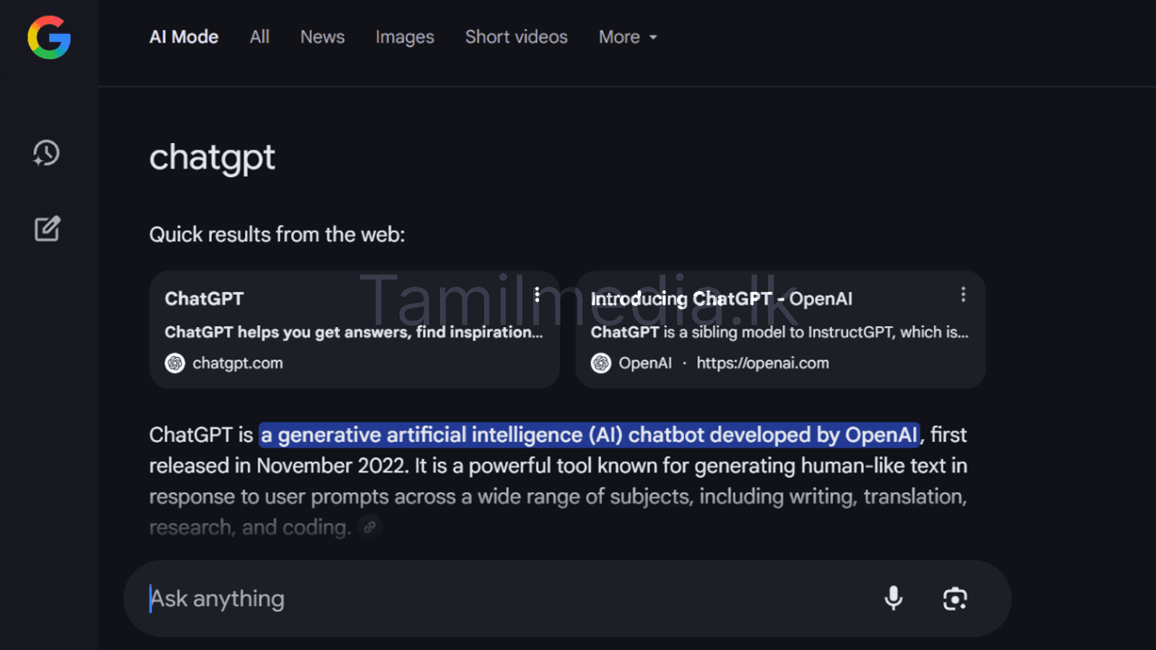This screenshot has height=650, width=1156.
Task: Open Google Lens image search
Action: [x=955, y=598]
